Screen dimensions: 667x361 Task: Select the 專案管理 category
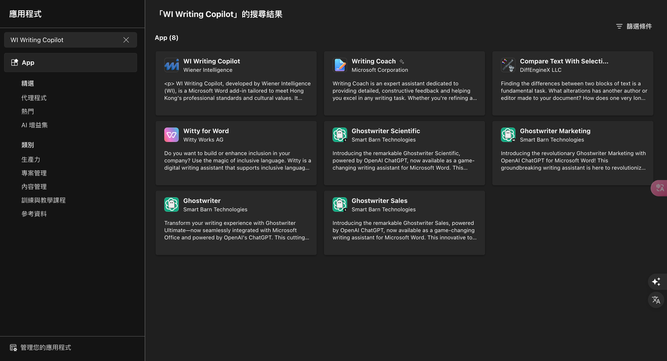tap(34, 173)
